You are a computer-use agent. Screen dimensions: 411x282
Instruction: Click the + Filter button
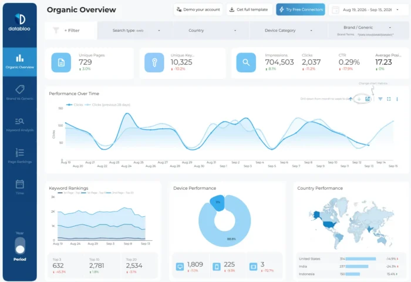coord(71,31)
